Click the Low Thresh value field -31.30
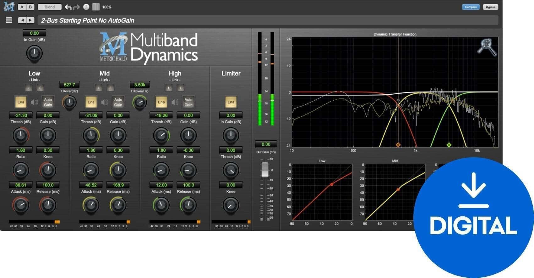 (21, 115)
